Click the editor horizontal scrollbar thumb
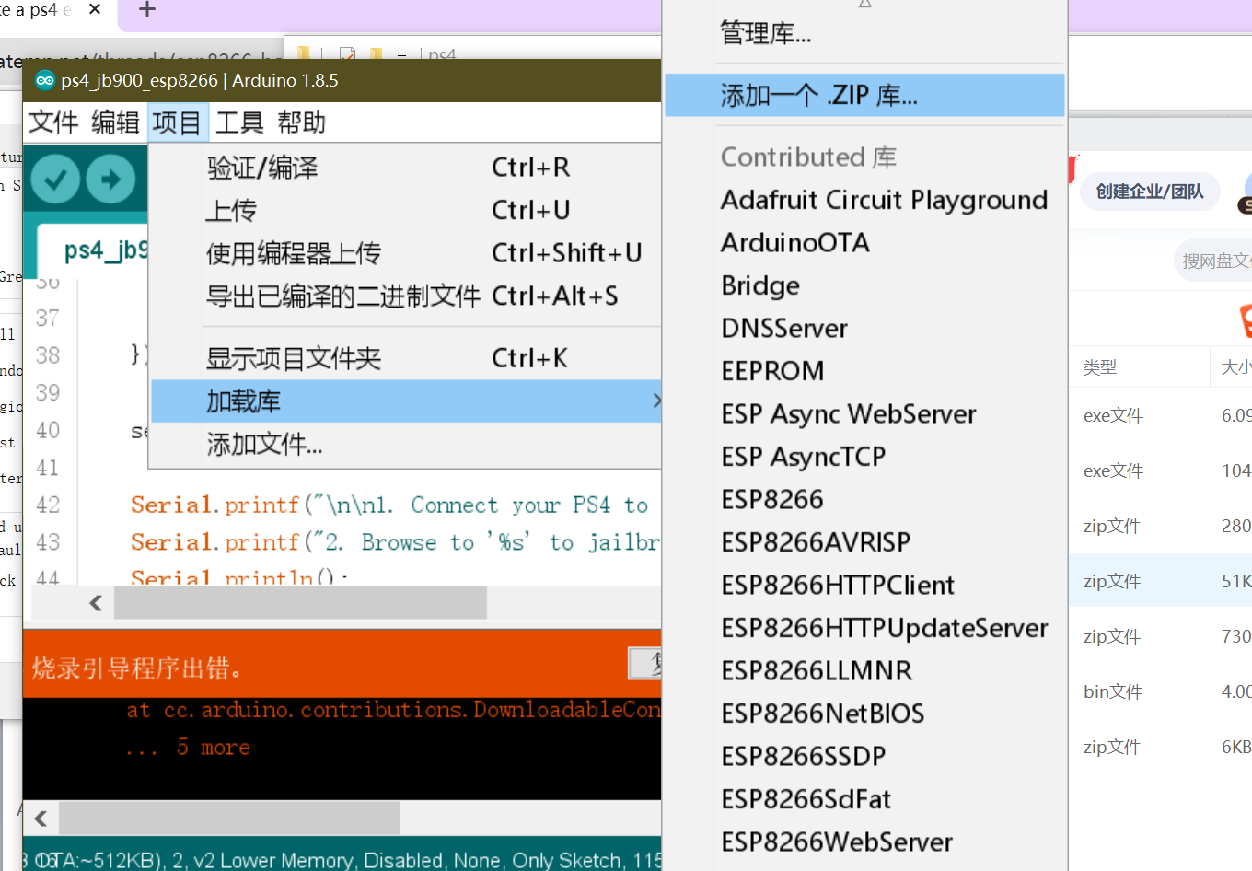Screen dimensions: 1252x871 tap(300, 603)
